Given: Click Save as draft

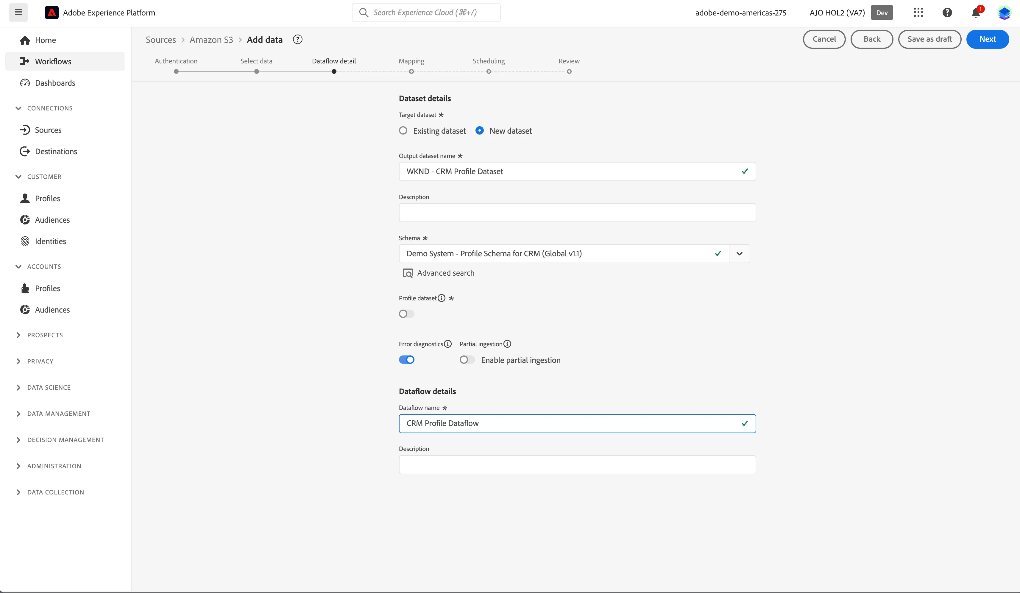Looking at the screenshot, I should point(929,39).
